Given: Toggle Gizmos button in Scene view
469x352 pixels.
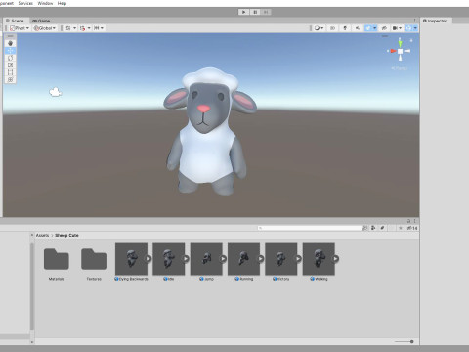Looking at the screenshot, I should coord(409,28).
